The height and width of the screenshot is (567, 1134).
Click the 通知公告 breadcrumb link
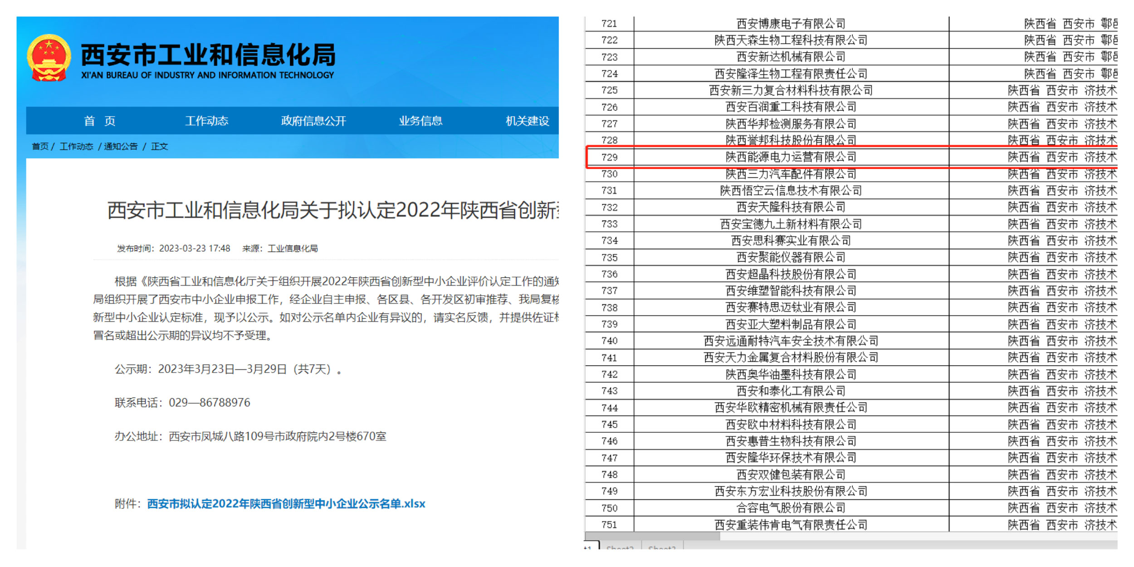tap(121, 147)
